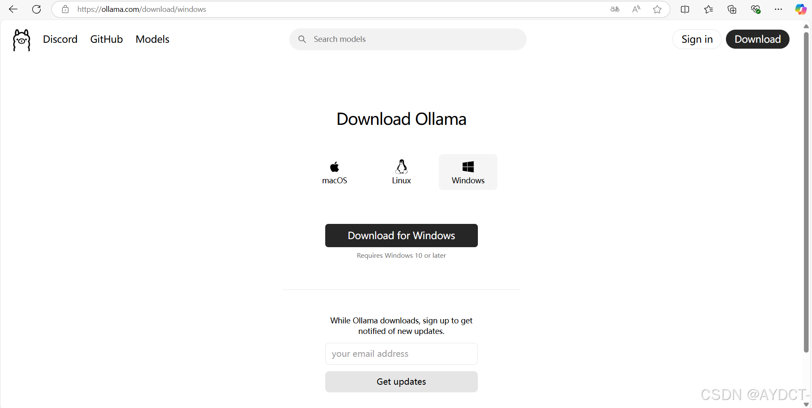Open browser essentials heart icon
Screen dimensions: 812x408
point(755,9)
